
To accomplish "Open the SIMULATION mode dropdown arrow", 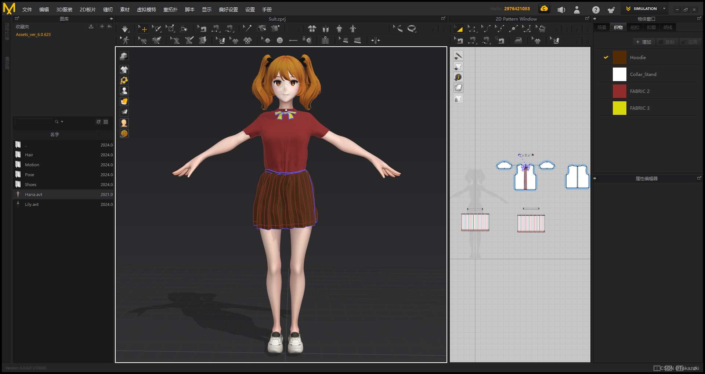I will [x=664, y=9].
